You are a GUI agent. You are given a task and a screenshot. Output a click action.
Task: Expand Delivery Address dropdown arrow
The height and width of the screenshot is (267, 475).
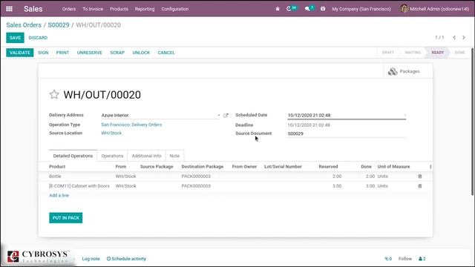point(219,116)
